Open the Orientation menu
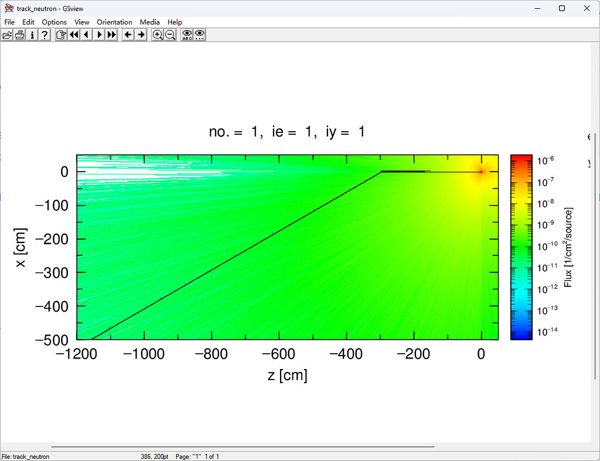Image resolution: width=600 pixels, height=461 pixels. pos(114,22)
